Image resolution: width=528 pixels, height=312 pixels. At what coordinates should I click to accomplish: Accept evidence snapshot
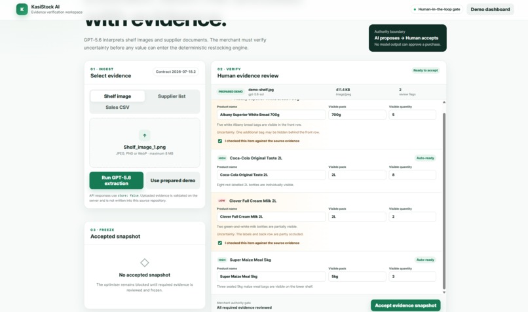[x=405, y=305]
